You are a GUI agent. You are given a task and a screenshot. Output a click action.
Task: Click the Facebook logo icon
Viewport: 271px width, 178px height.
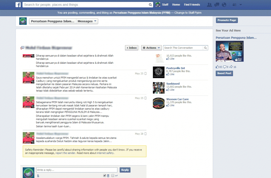(x=18, y=4)
